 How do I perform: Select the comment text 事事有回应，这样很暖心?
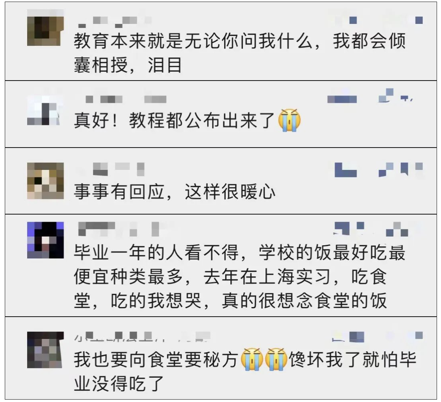[174, 192]
